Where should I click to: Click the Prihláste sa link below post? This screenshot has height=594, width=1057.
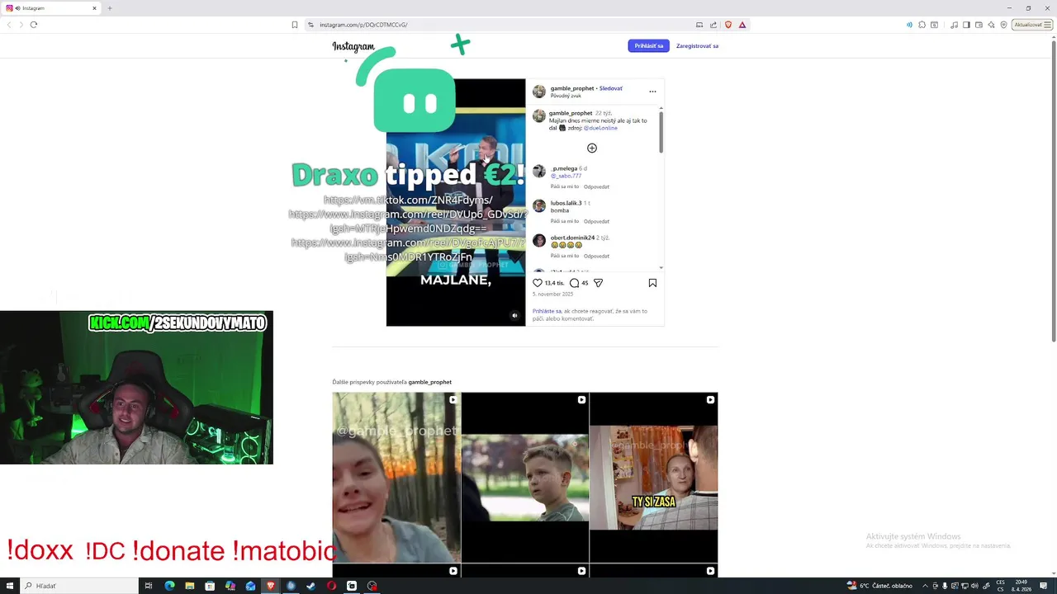[x=547, y=311]
